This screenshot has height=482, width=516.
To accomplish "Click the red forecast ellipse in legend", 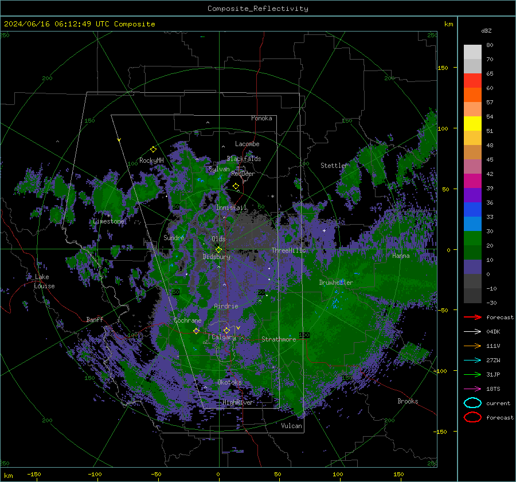I will click(472, 417).
